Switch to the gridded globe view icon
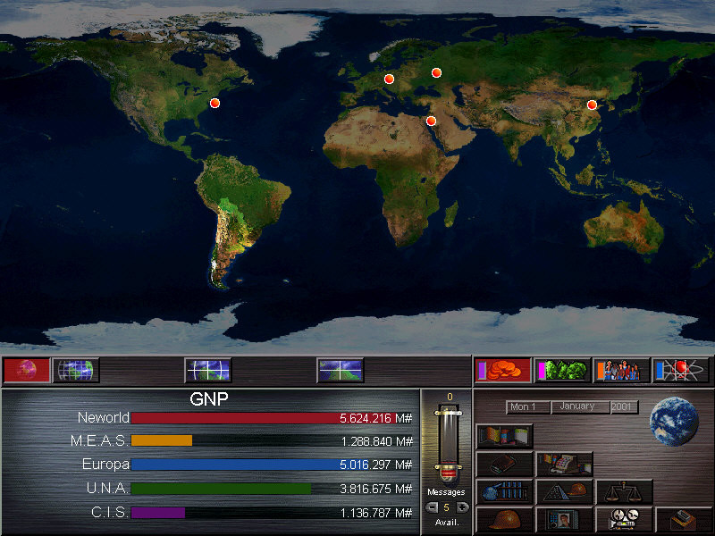 [76, 370]
